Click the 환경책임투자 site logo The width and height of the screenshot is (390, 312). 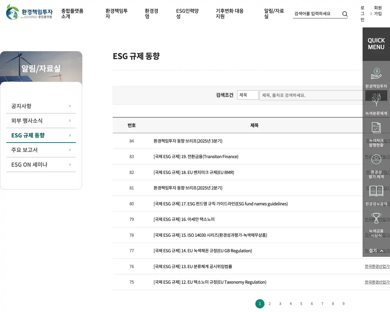29,12
